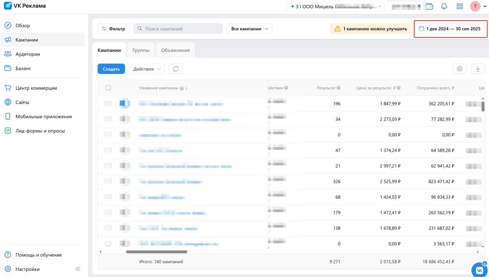Image resolution: width=489 pixels, height=277 pixels.
Task: Switch to the Объявления tab
Action: (x=175, y=50)
